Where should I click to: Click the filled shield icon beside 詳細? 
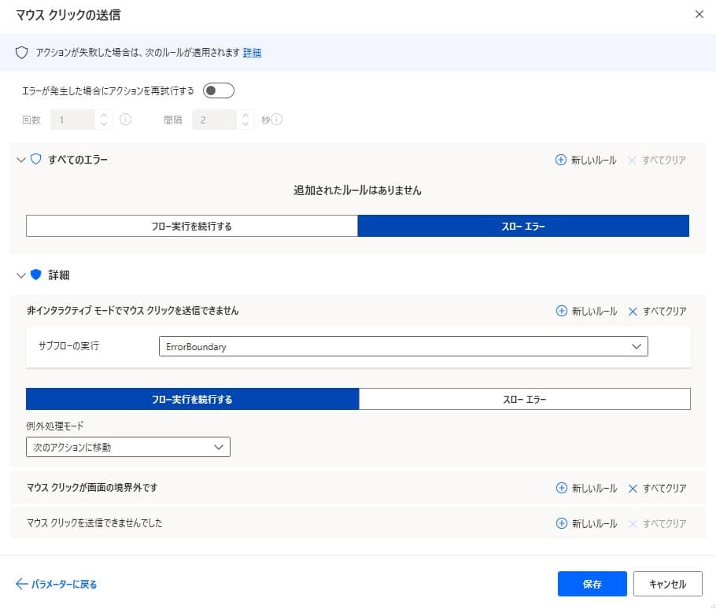coord(35,275)
